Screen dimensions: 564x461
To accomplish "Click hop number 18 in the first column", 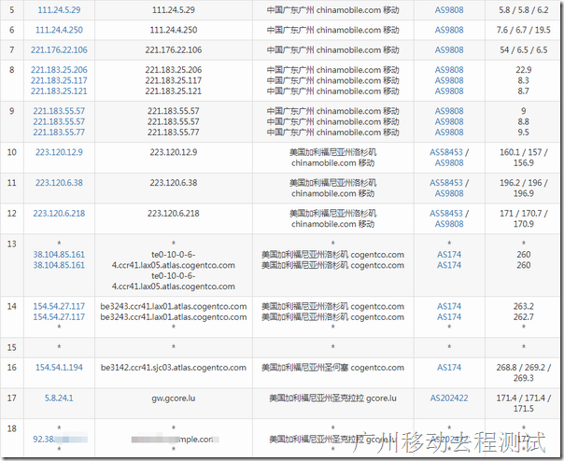I will pos(12,428).
